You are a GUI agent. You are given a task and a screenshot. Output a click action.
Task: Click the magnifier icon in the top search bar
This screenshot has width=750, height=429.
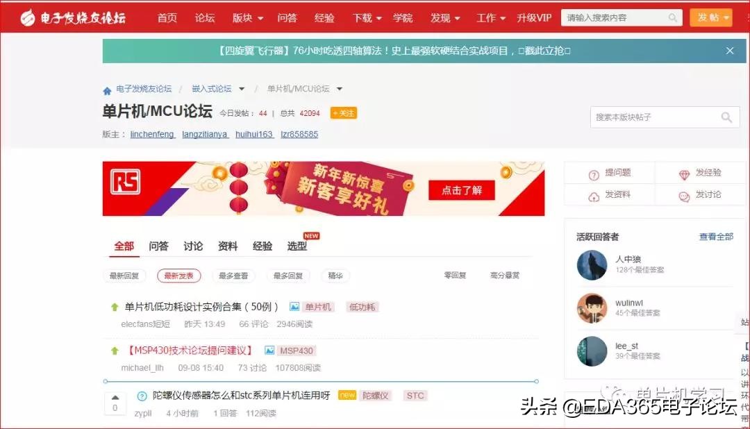[x=672, y=17]
